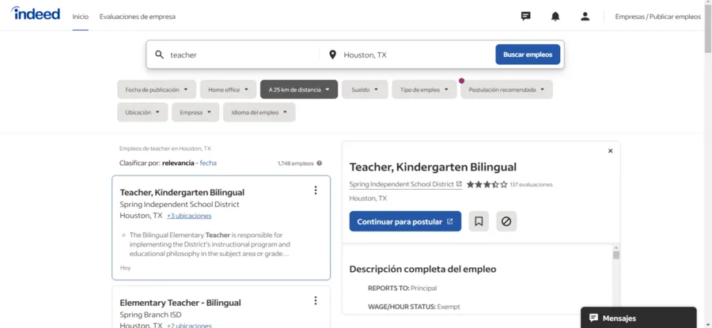The image size is (712, 328).
Task: Open Evaluaciones de empresa tab
Action: (137, 17)
